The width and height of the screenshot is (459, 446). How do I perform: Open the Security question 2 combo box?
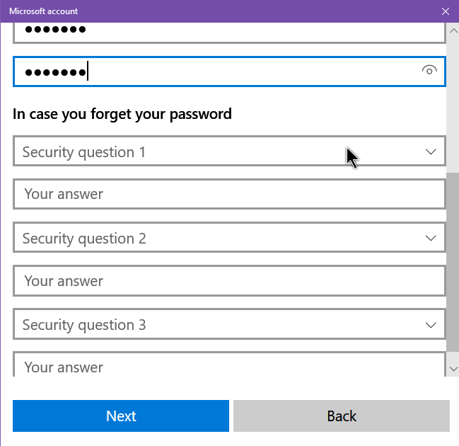(229, 237)
